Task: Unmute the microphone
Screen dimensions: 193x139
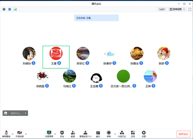Action: point(6,134)
